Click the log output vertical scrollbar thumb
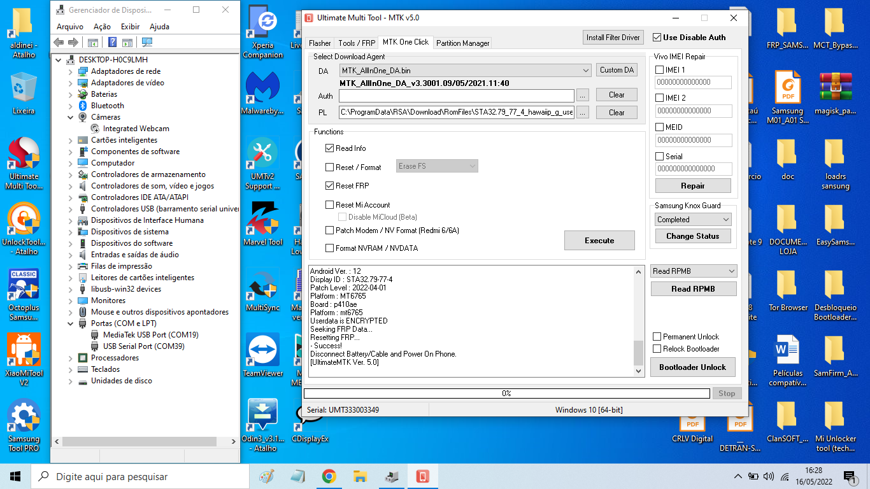870x489 pixels. (x=639, y=353)
